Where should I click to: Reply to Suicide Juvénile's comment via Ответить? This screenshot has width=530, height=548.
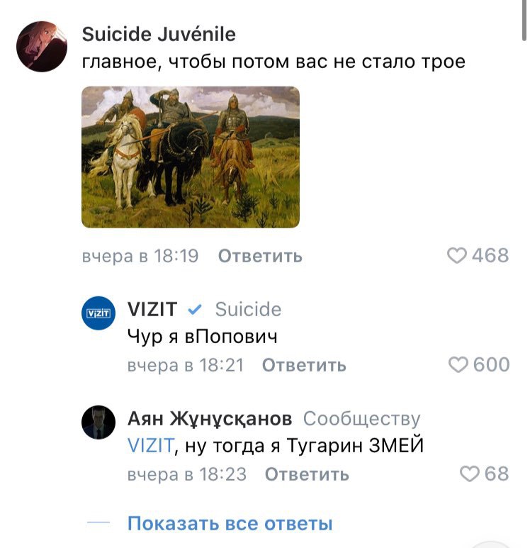point(260,256)
